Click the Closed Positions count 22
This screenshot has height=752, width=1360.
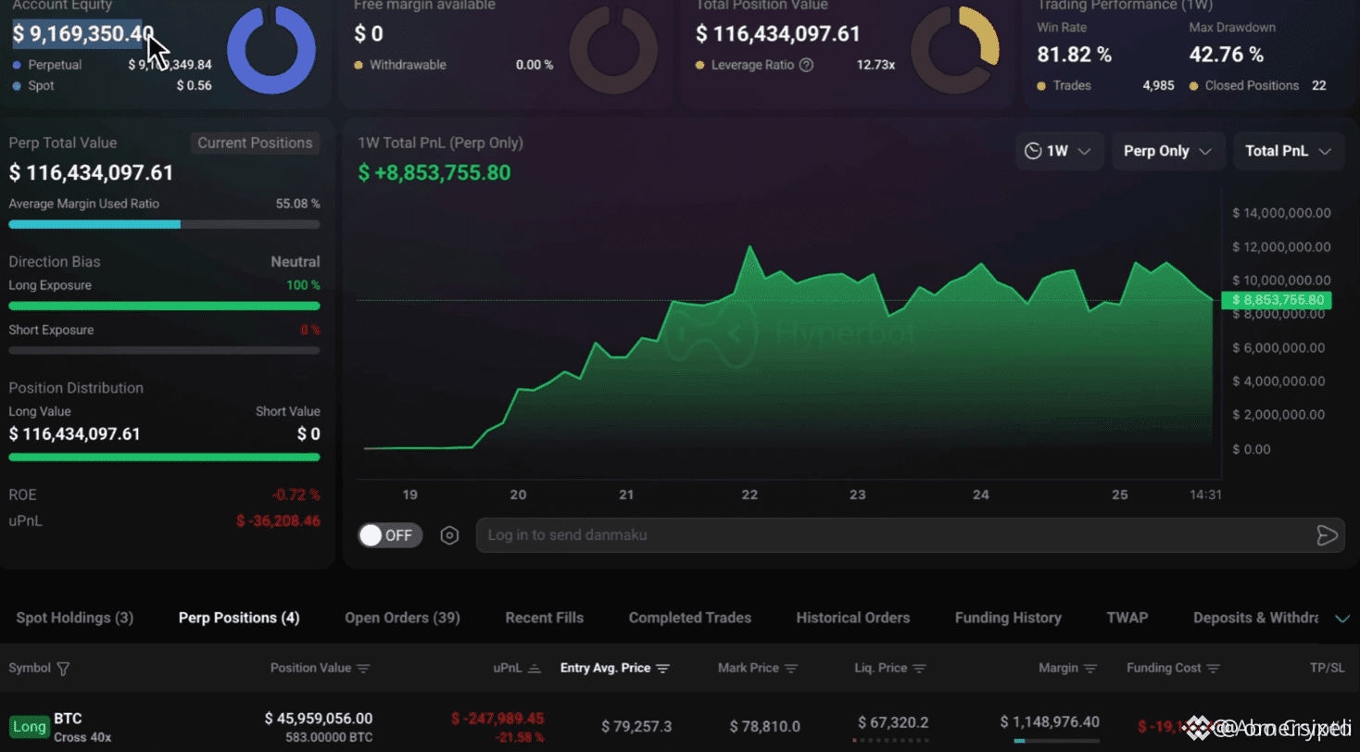(1318, 85)
